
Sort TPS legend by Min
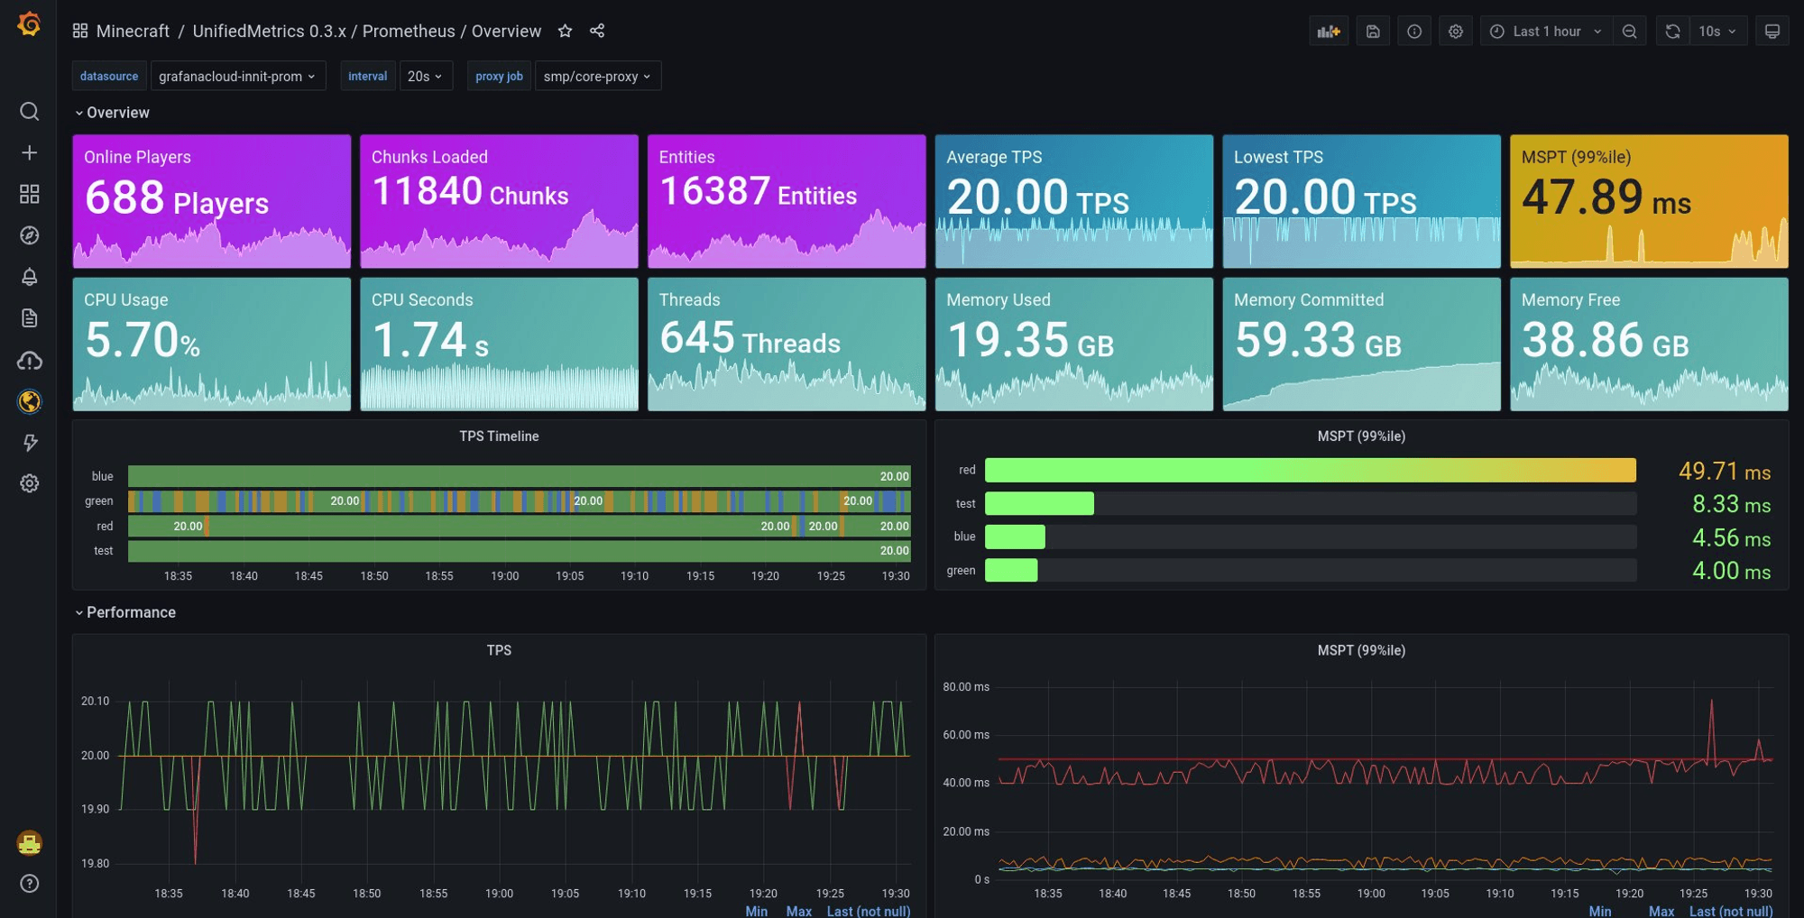pyautogui.click(x=756, y=911)
